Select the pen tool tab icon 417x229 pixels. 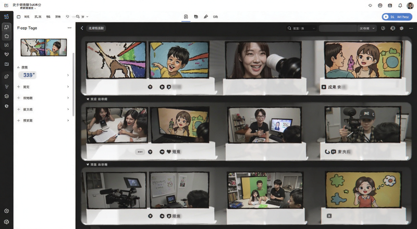pos(206,17)
